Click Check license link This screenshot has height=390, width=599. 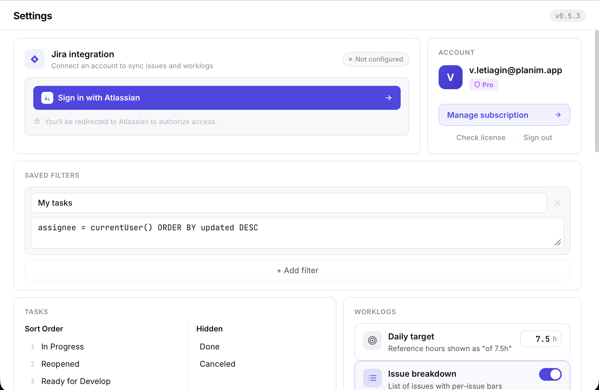click(481, 137)
